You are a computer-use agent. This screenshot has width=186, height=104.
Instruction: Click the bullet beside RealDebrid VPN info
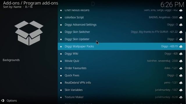[x=61, y=83]
